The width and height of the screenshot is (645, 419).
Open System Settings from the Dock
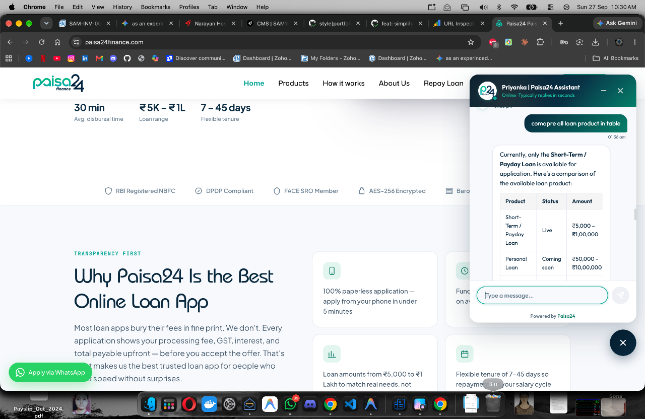pyautogui.click(x=229, y=404)
